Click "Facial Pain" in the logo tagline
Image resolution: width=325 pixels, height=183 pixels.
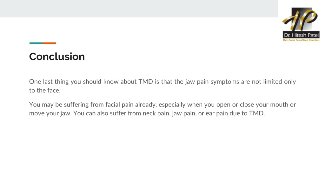pos(295,40)
